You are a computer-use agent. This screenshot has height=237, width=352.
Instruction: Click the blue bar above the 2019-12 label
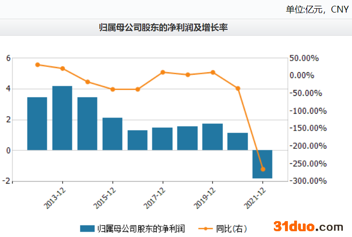point(213,137)
